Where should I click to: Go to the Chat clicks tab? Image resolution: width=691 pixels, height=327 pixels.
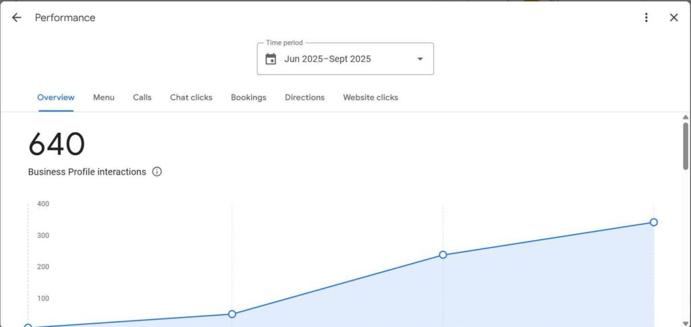tap(191, 98)
